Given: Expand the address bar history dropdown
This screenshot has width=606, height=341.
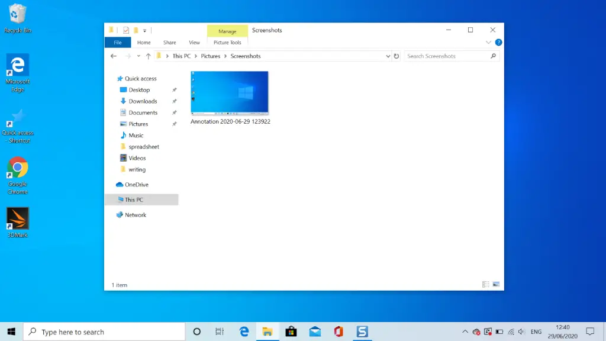Looking at the screenshot, I should (x=388, y=56).
